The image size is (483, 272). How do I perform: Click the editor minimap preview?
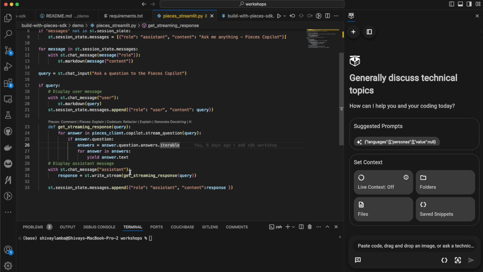323,39
